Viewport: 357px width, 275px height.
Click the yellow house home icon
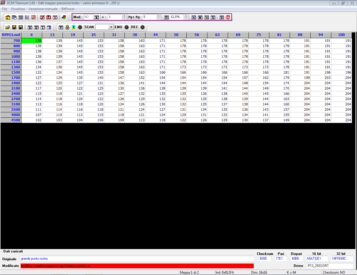point(8,17)
